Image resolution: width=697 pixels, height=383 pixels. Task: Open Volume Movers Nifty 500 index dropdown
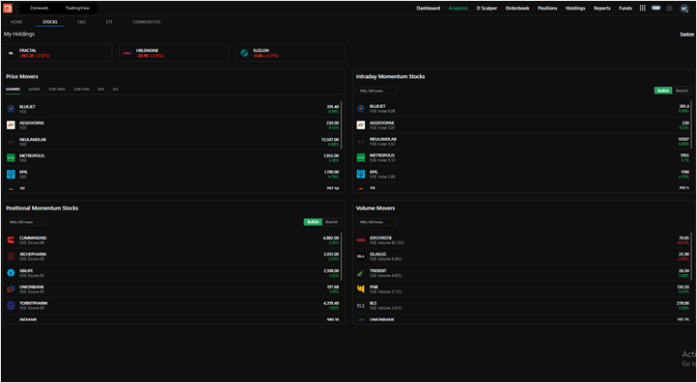click(376, 222)
